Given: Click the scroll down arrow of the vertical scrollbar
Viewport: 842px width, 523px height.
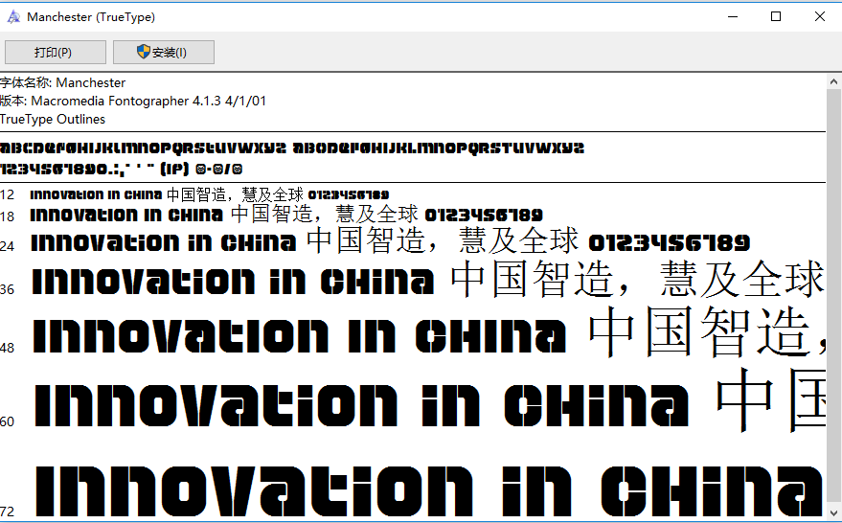Looking at the screenshot, I should click(833, 512).
